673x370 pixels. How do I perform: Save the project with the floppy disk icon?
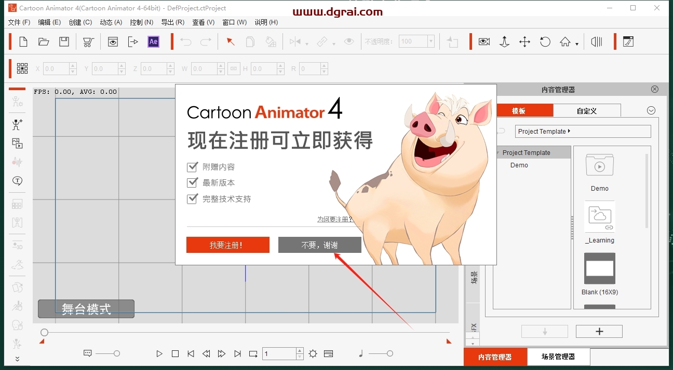coord(64,42)
